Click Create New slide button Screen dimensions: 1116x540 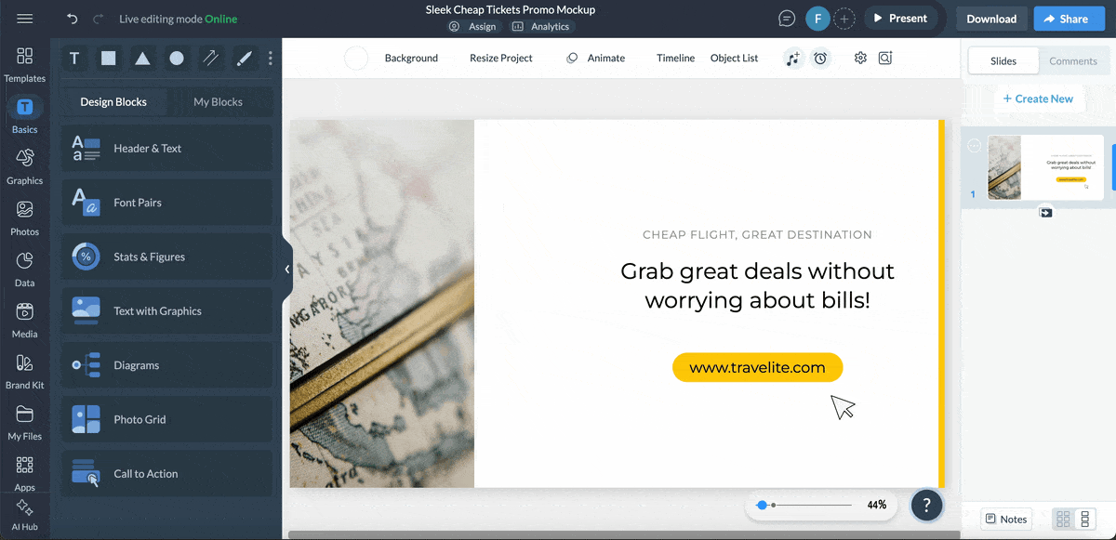[1038, 99]
